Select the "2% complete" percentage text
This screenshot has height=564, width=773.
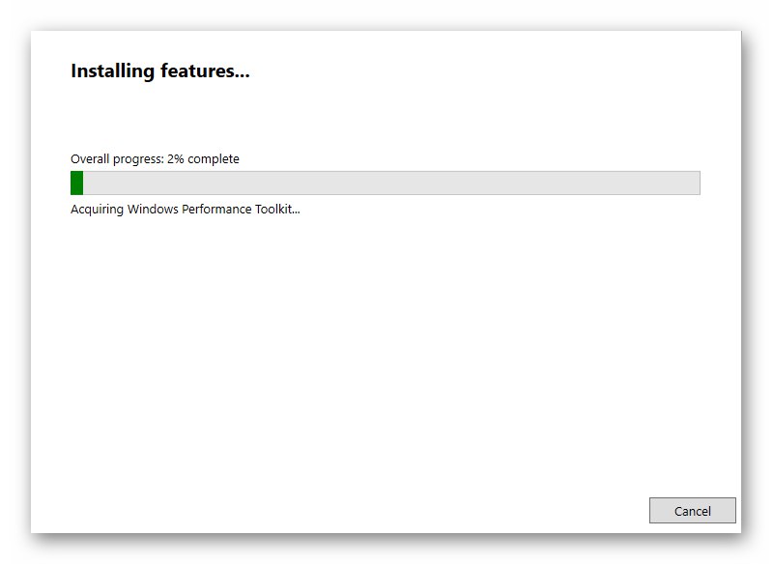click(203, 158)
